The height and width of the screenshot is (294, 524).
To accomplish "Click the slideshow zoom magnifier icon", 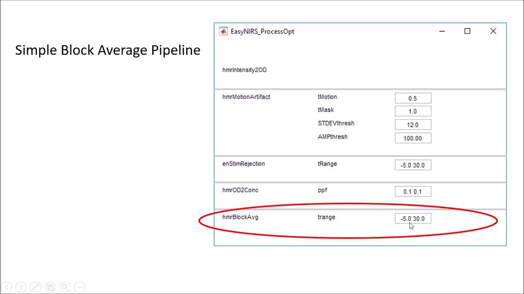I will (x=65, y=287).
